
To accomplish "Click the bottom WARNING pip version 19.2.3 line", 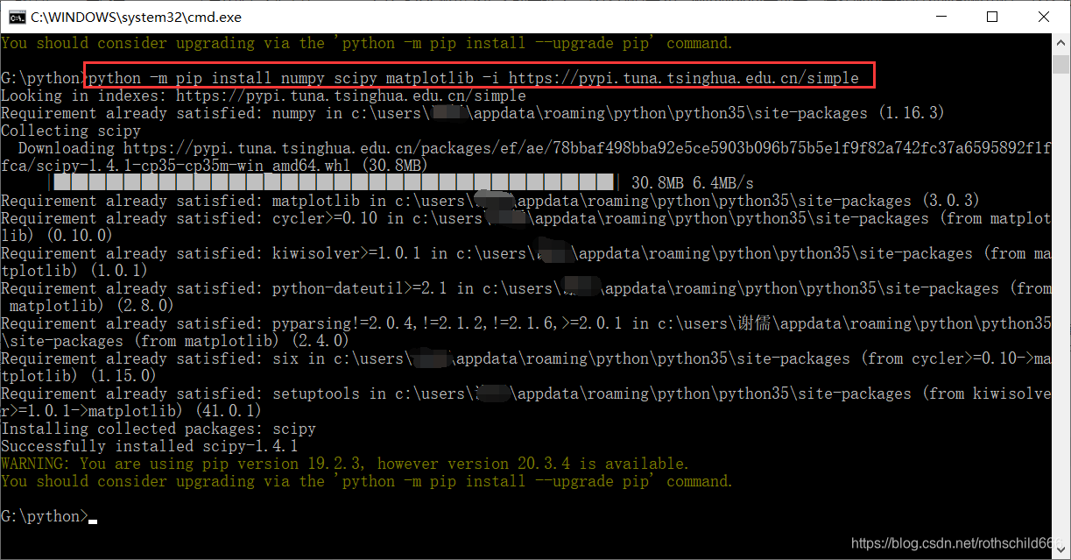I will 345,464.
